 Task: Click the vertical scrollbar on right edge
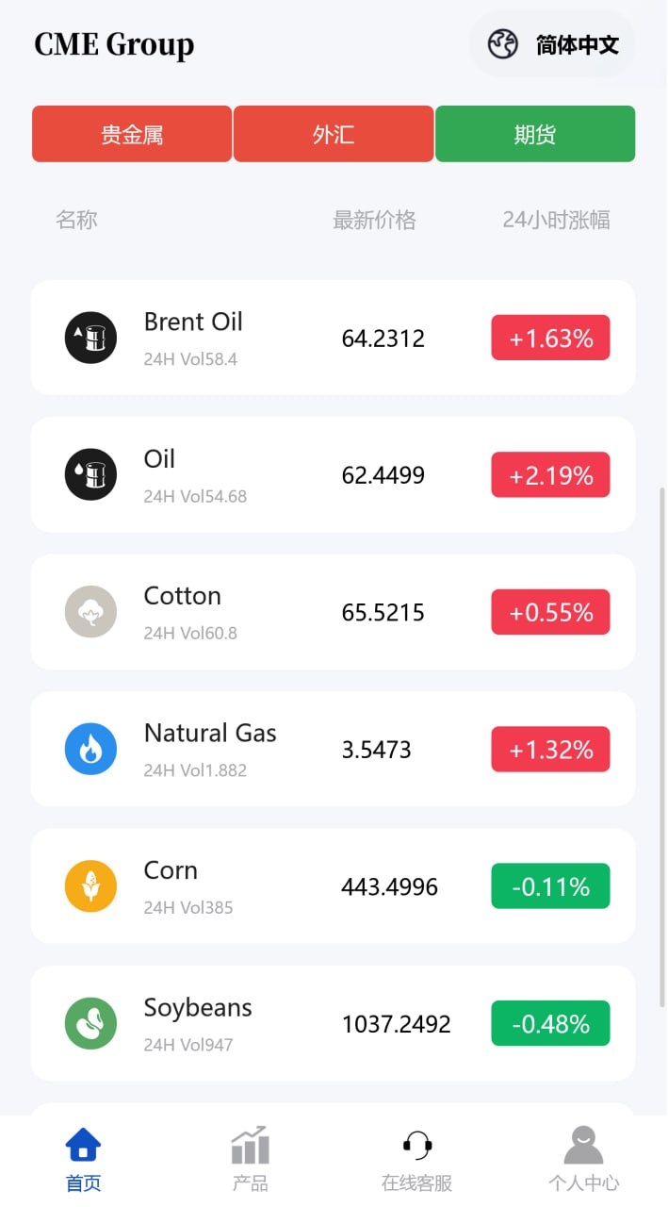point(662,745)
